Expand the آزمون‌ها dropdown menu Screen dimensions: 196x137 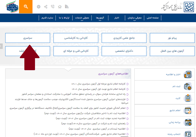pos(99,18)
